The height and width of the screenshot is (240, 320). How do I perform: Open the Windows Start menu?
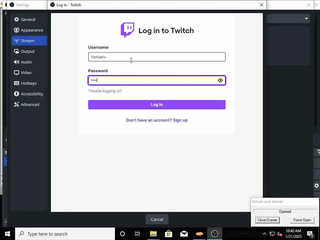pyautogui.click(x=7, y=234)
